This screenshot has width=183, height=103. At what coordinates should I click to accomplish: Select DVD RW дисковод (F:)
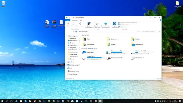click(x=115, y=58)
